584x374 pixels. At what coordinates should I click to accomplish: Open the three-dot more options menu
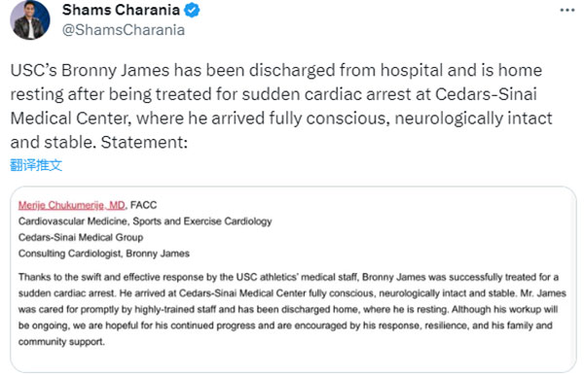pyautogui.click(x=567, y=10)
